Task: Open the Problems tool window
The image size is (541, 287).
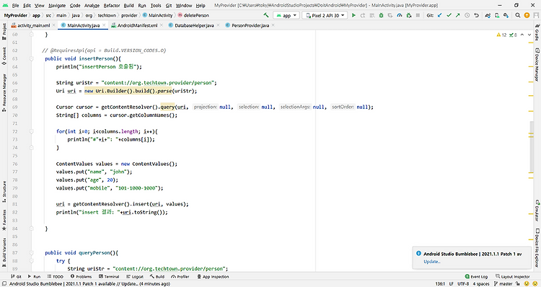Action: (x=81, y=277)
